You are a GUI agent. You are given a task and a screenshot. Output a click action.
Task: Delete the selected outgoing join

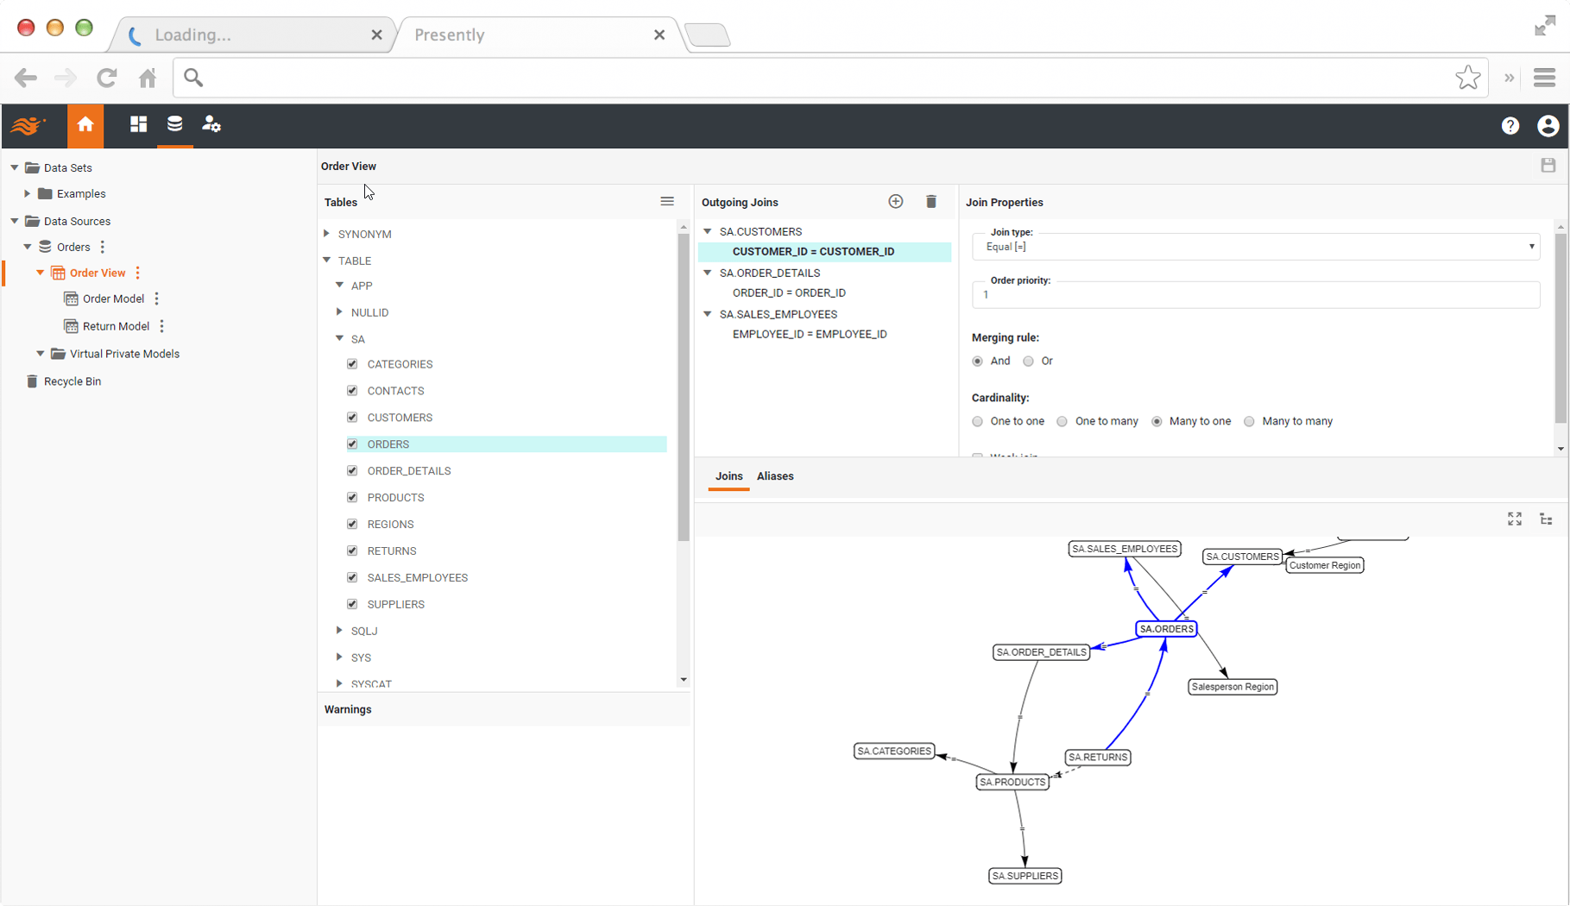coord(930,202)
